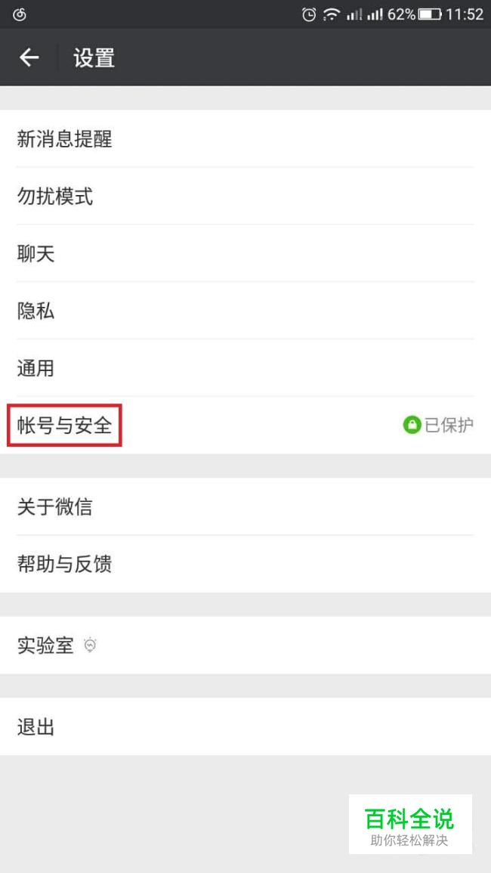Open 新消息提醒 settings
This screenshot has height=873, width=491.
246,138
